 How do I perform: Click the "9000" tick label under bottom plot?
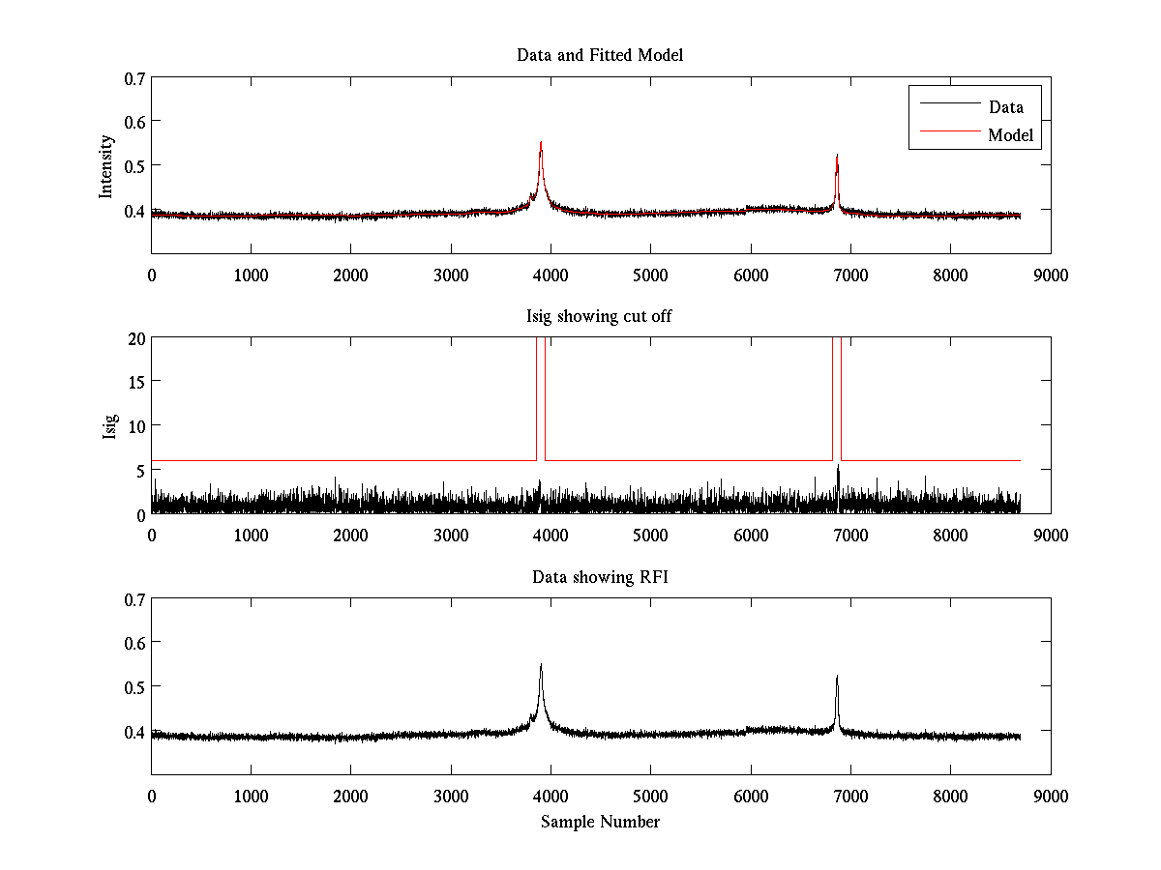pyautogui.click(x=1050, y=797)
